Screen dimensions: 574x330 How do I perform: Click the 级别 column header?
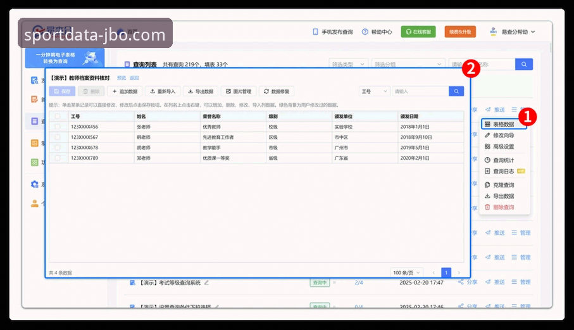tap(299, 117)
